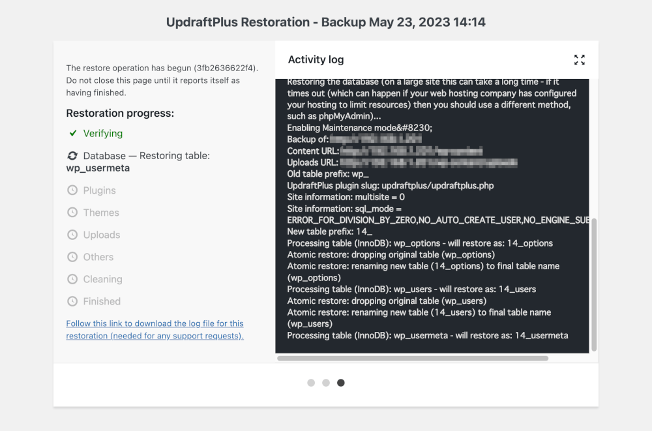The width and height of the screenshot is (652, 431).
Task: Click the Uploads progress step label
Action: tap(102, 235)
